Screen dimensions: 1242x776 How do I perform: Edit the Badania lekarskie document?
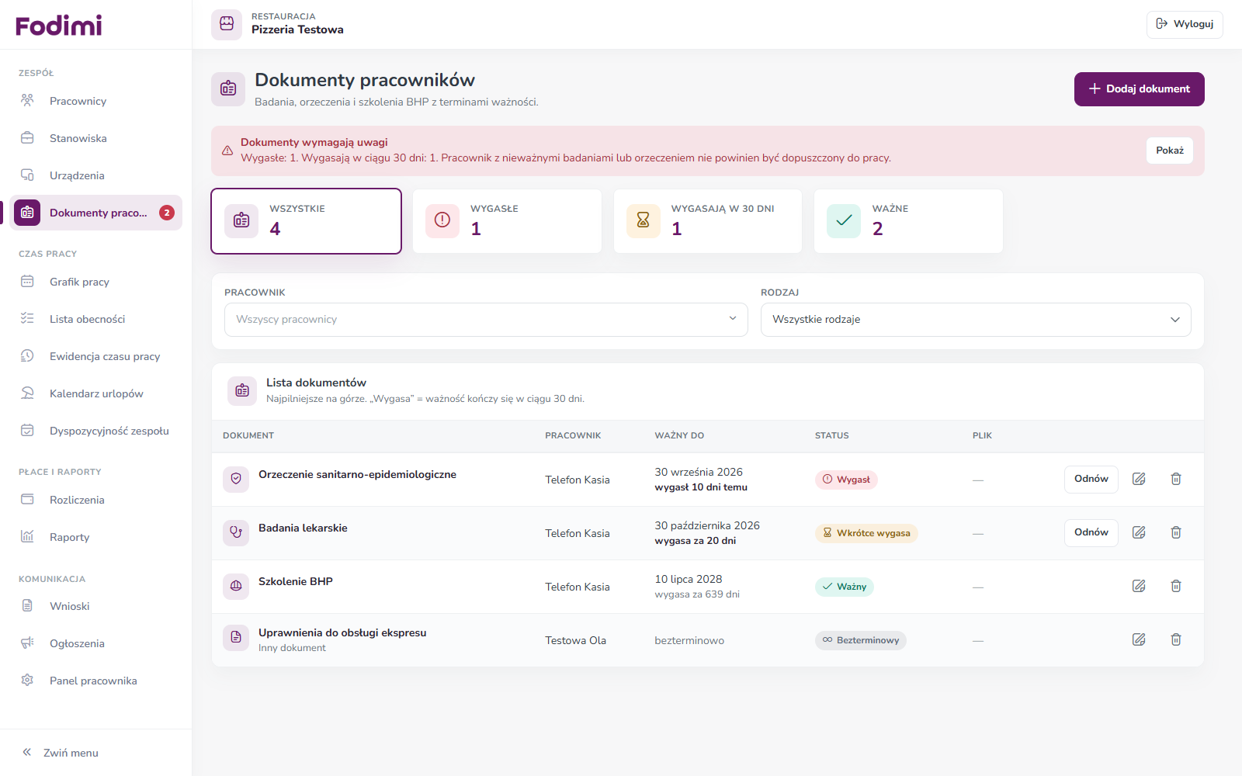[1139, 532]
